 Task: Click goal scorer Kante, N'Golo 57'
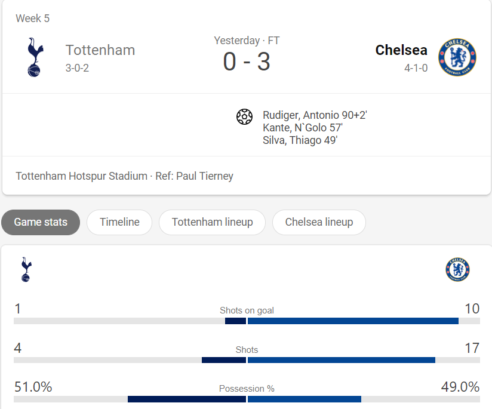click(x=303, y=128)
